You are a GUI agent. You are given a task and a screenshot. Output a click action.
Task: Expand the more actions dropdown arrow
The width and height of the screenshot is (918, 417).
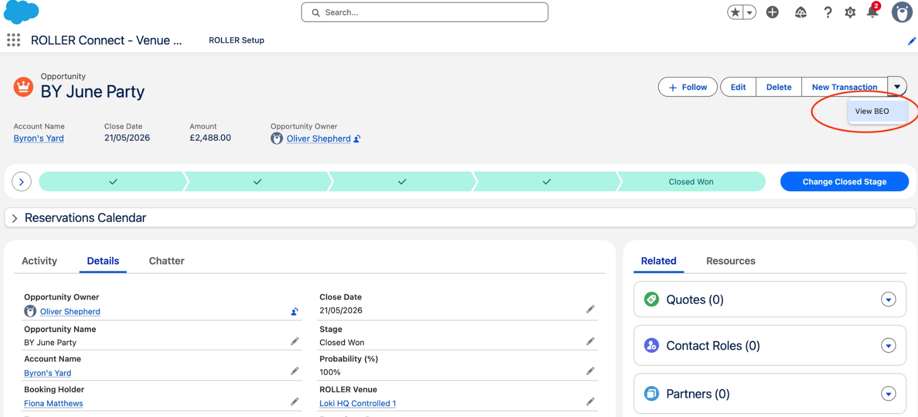coord(897,87)
